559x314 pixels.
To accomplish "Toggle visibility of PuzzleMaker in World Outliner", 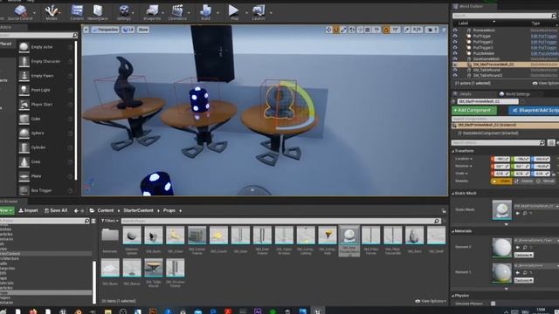I will pos(455,53).
